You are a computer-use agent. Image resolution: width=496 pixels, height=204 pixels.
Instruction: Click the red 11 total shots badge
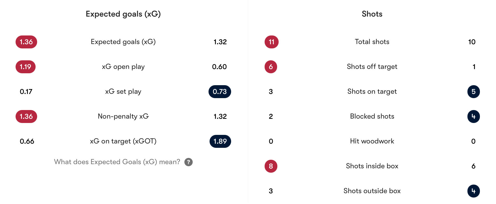[x=271, y=42]
